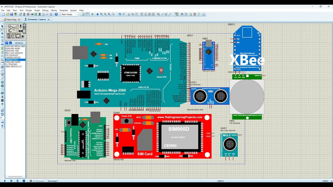Zoom out using the magnifier minus icon
This screenshot has height=187, width=333.
[105, 14]
